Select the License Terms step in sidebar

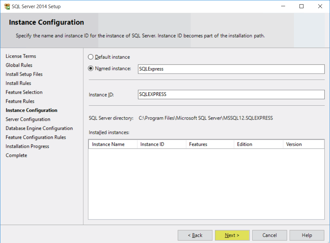(x=21, y=56)
